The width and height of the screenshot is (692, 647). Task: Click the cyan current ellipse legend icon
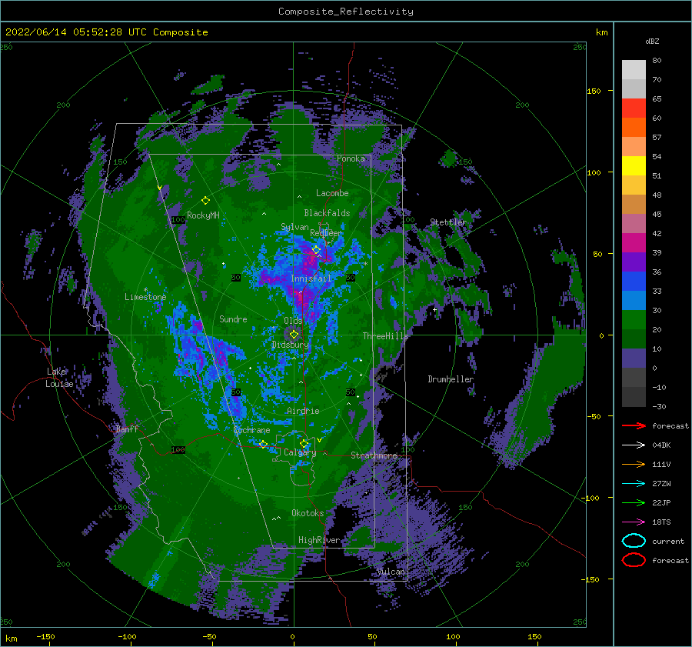(x=634, y=541)
